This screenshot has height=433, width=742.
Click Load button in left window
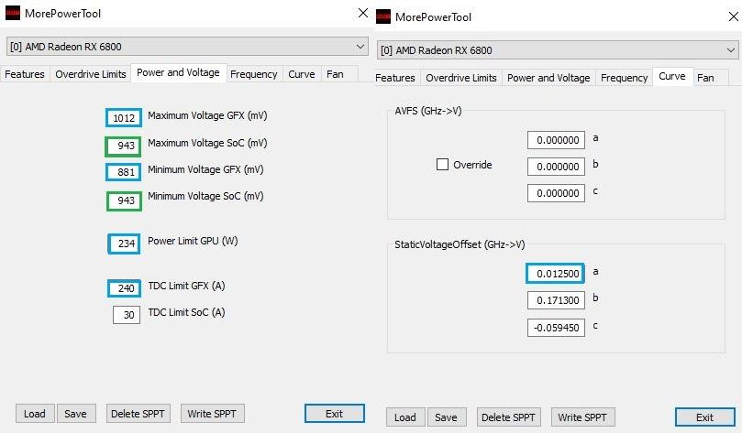(35, 414)
